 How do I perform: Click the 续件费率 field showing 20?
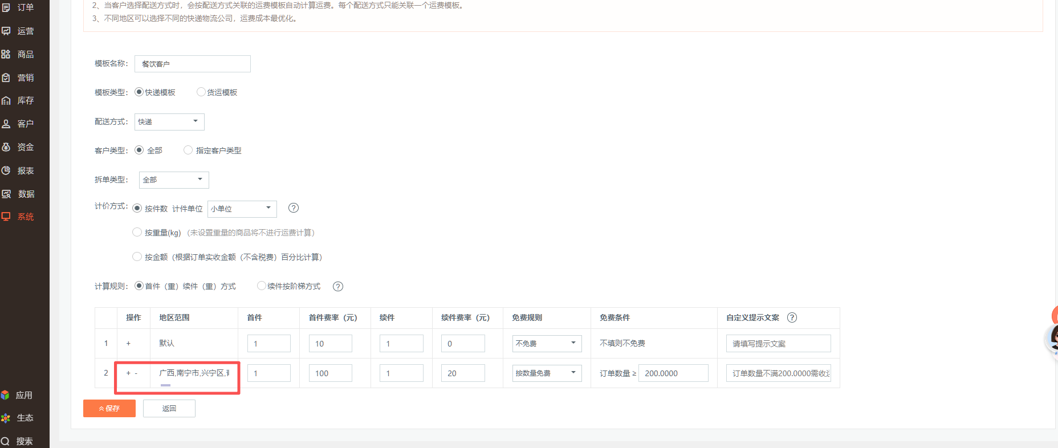click(463, 373)
